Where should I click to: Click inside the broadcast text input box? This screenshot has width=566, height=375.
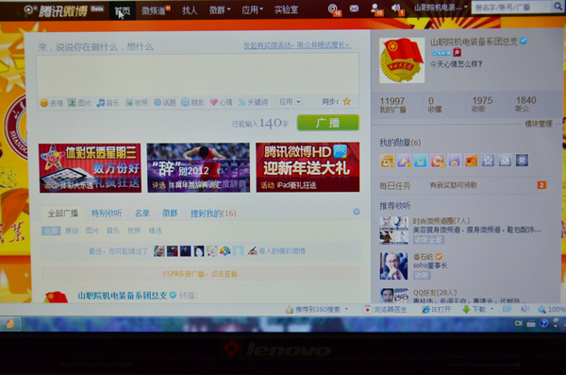197,75
